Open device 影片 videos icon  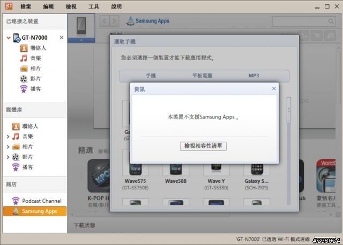click(x=24, y=79)
